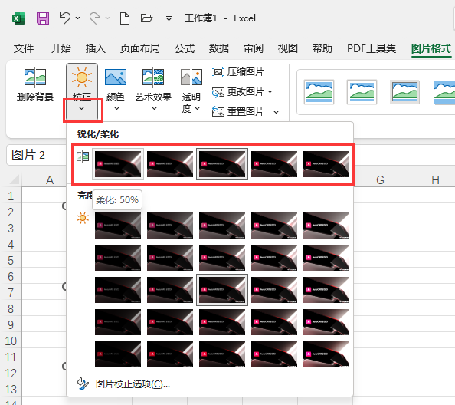This screenshot has width=455, height=405.
Task: Expand the 重置图片 dropdown arrow
Action: tap(276, 112)
